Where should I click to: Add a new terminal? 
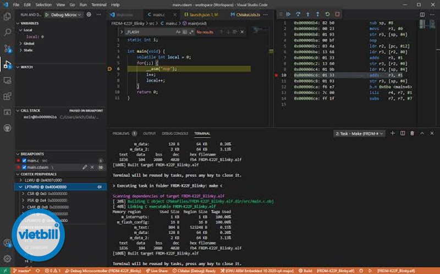[393, 133]
